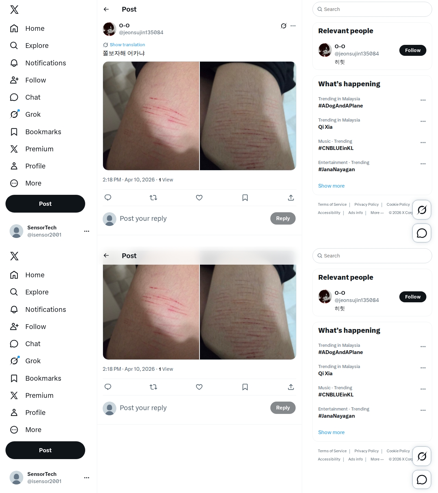Open the first floating chat bubble button

coord(422,233)
